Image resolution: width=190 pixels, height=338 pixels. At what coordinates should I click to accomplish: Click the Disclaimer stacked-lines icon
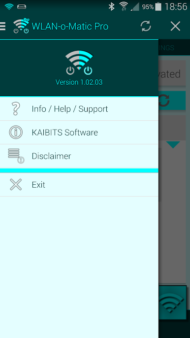[16, 156]
